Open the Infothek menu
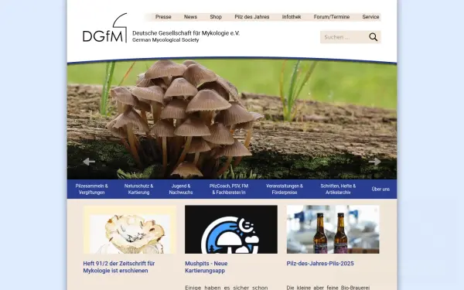The width and height of the screenshot is (464, 290). (292, 17)
